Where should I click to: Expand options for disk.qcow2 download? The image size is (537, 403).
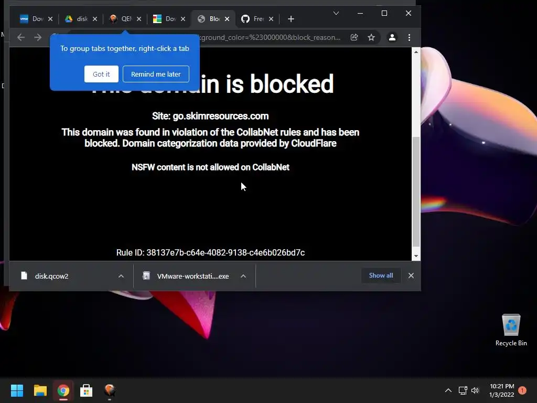(121, 276)
